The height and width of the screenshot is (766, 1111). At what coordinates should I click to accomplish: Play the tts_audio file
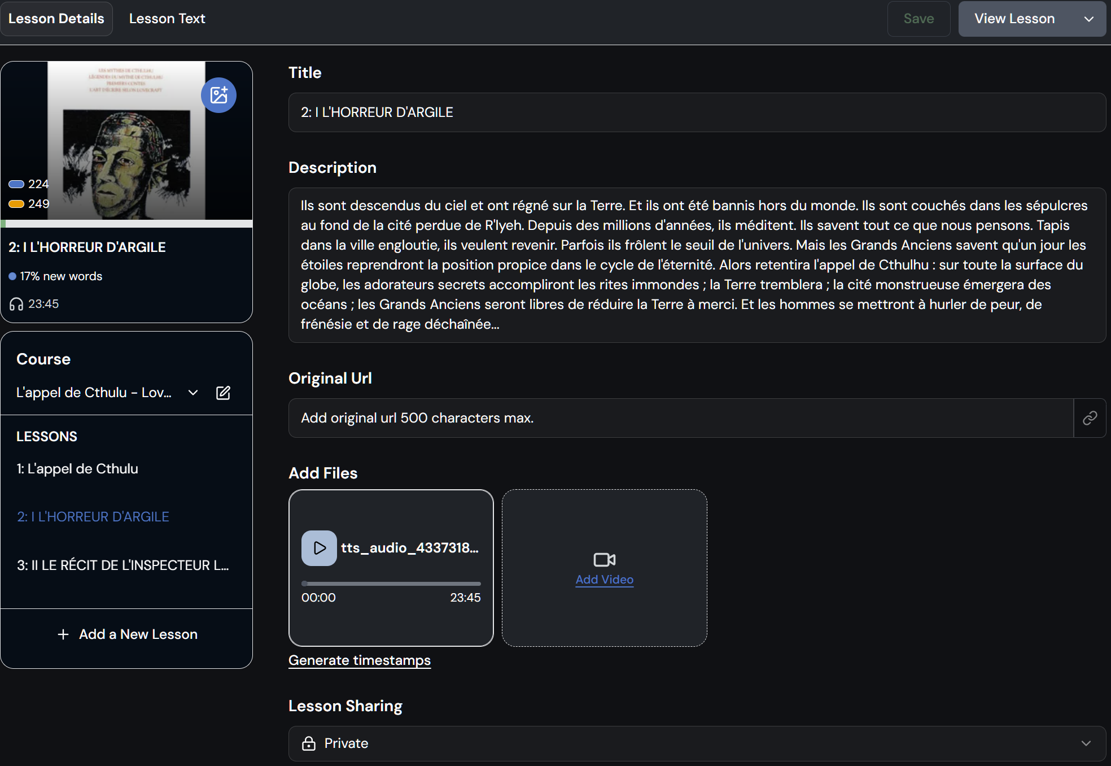pos(319,548)
